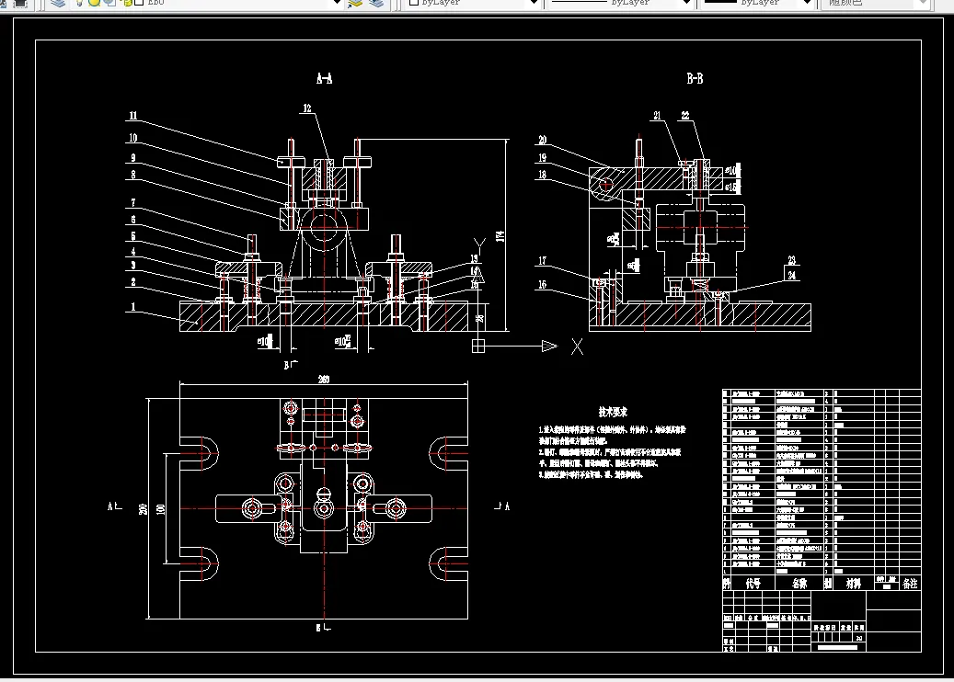This screenshot has width=954, height=682.
Task: Select part balloon number 24
Action: 791,276
